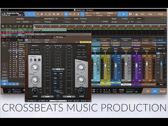Adjust the PSP Xenon leveler knob

coord(81,68)
